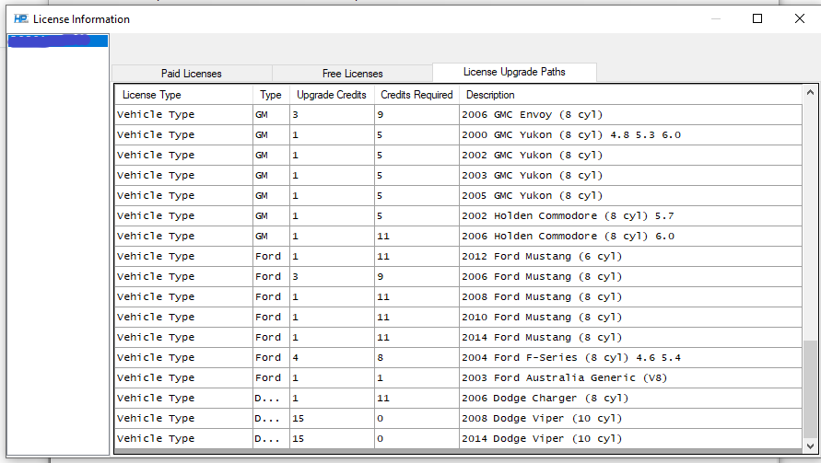Click the vertical scrollbar thumb
821x463 pixels.
[x=810, y=389]
